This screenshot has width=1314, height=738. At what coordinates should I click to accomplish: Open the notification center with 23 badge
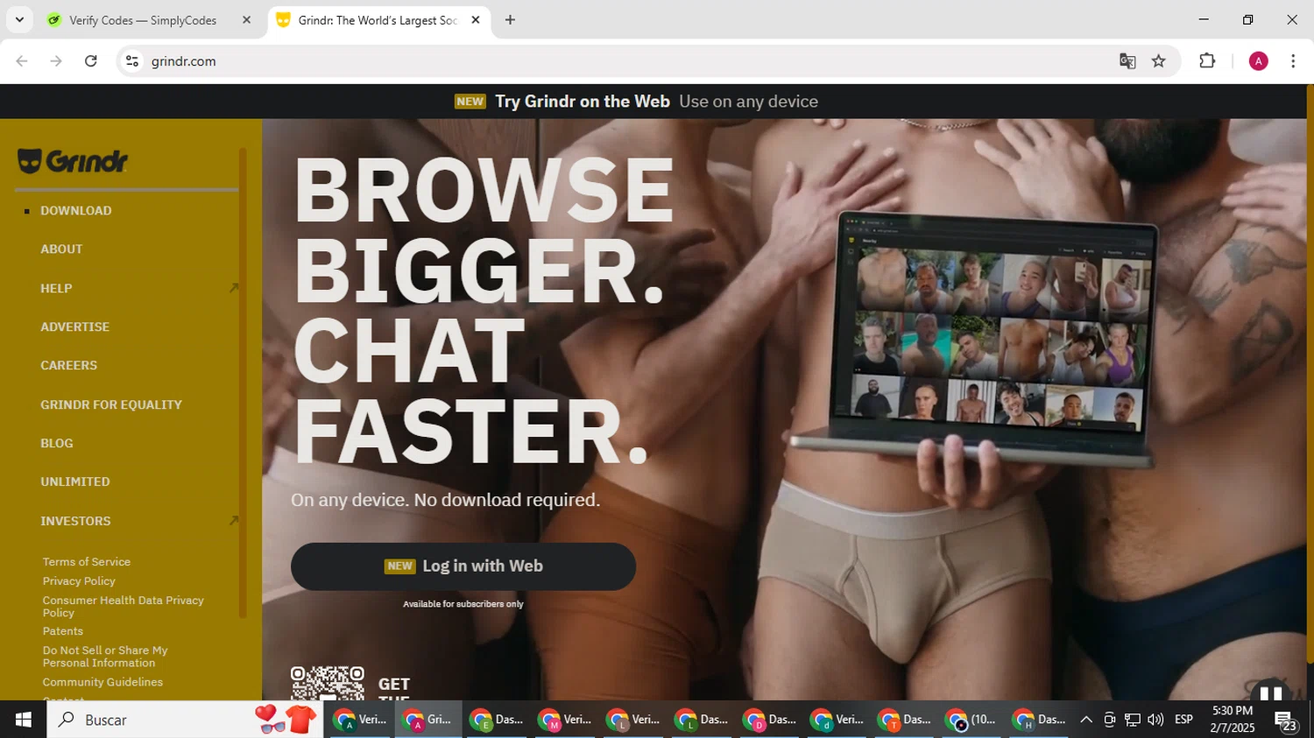coord(1286,720)
